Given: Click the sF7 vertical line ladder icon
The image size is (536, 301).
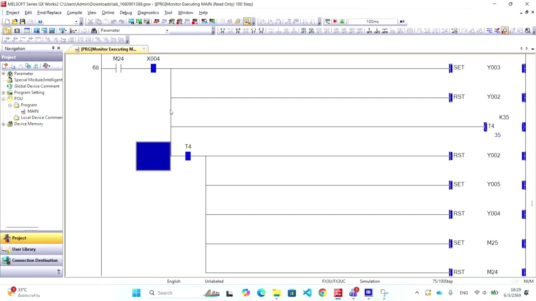Looking at the screenshot, I should coord(303,31).
